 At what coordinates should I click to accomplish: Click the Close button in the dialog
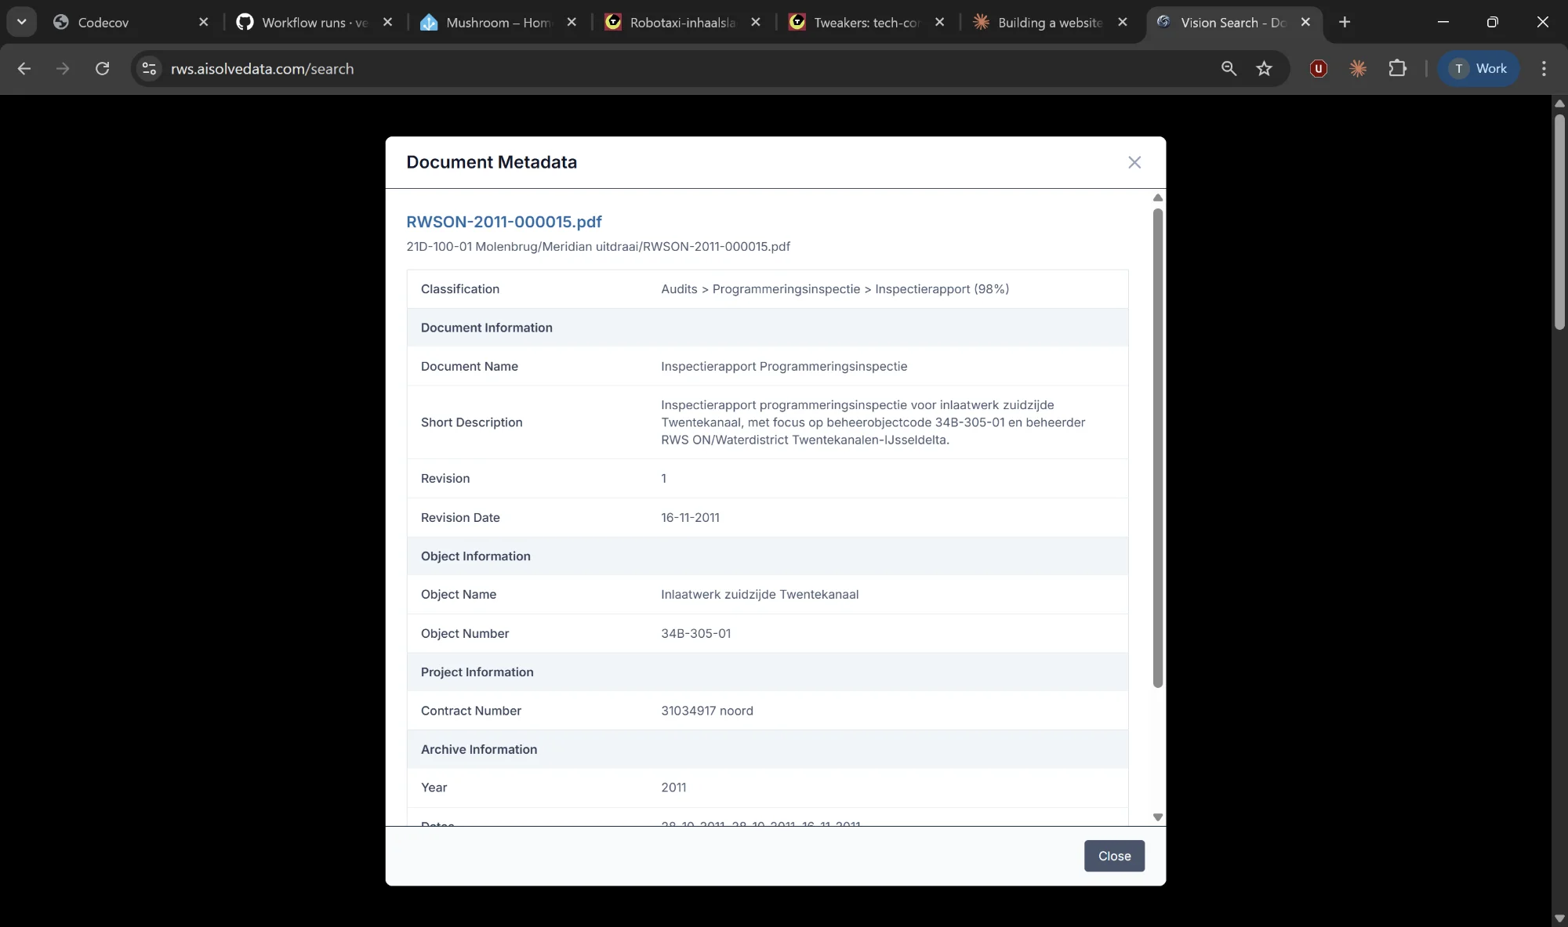point(1113,856)
